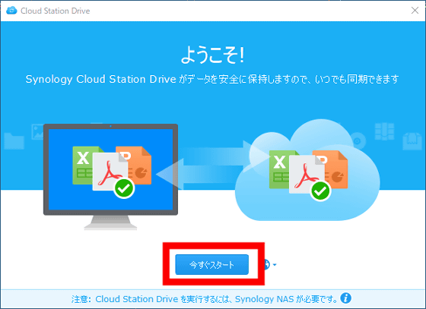Click the 今すぐスタート button
The width and height of the screenshot is (426, 309).
(212, 264)
